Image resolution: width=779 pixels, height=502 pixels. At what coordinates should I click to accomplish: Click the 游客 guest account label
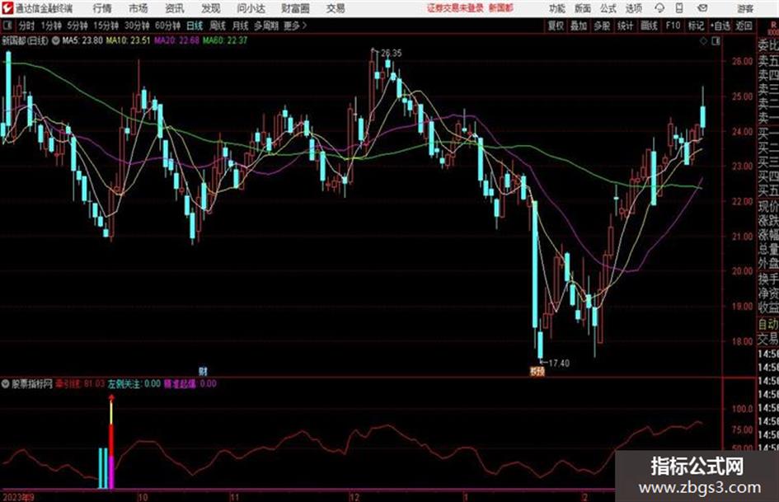point(746,8)
